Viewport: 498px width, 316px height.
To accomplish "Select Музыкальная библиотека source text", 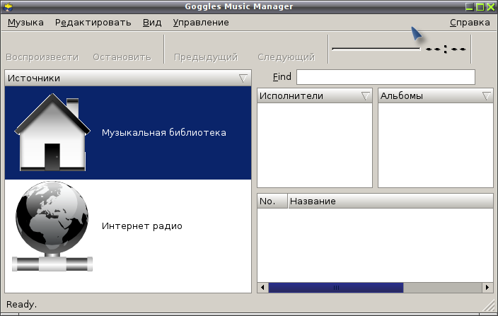I will tap(164, 133).
